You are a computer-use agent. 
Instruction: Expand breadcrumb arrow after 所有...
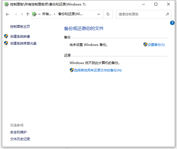click(x=54, y=14)
